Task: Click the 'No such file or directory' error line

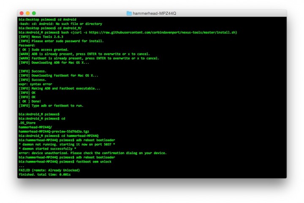Action: pos(60,24)
